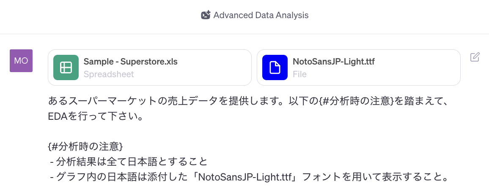Click the blue file attachment icon
The width and height of the screenshot is (489, 194).
pyautogui.click(x=275, y=67)
